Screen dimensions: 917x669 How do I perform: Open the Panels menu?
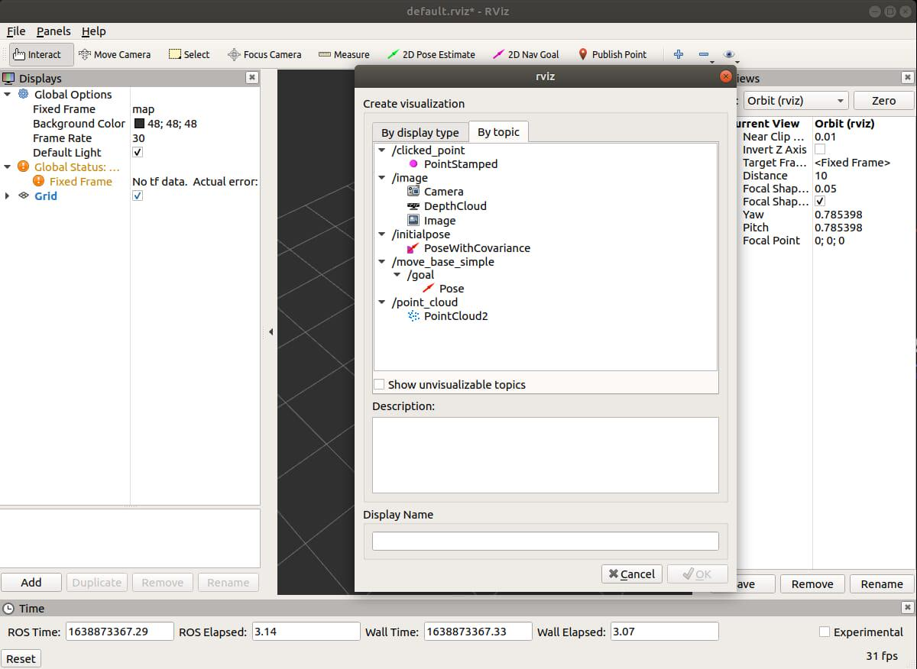click(x=53, y=31)
